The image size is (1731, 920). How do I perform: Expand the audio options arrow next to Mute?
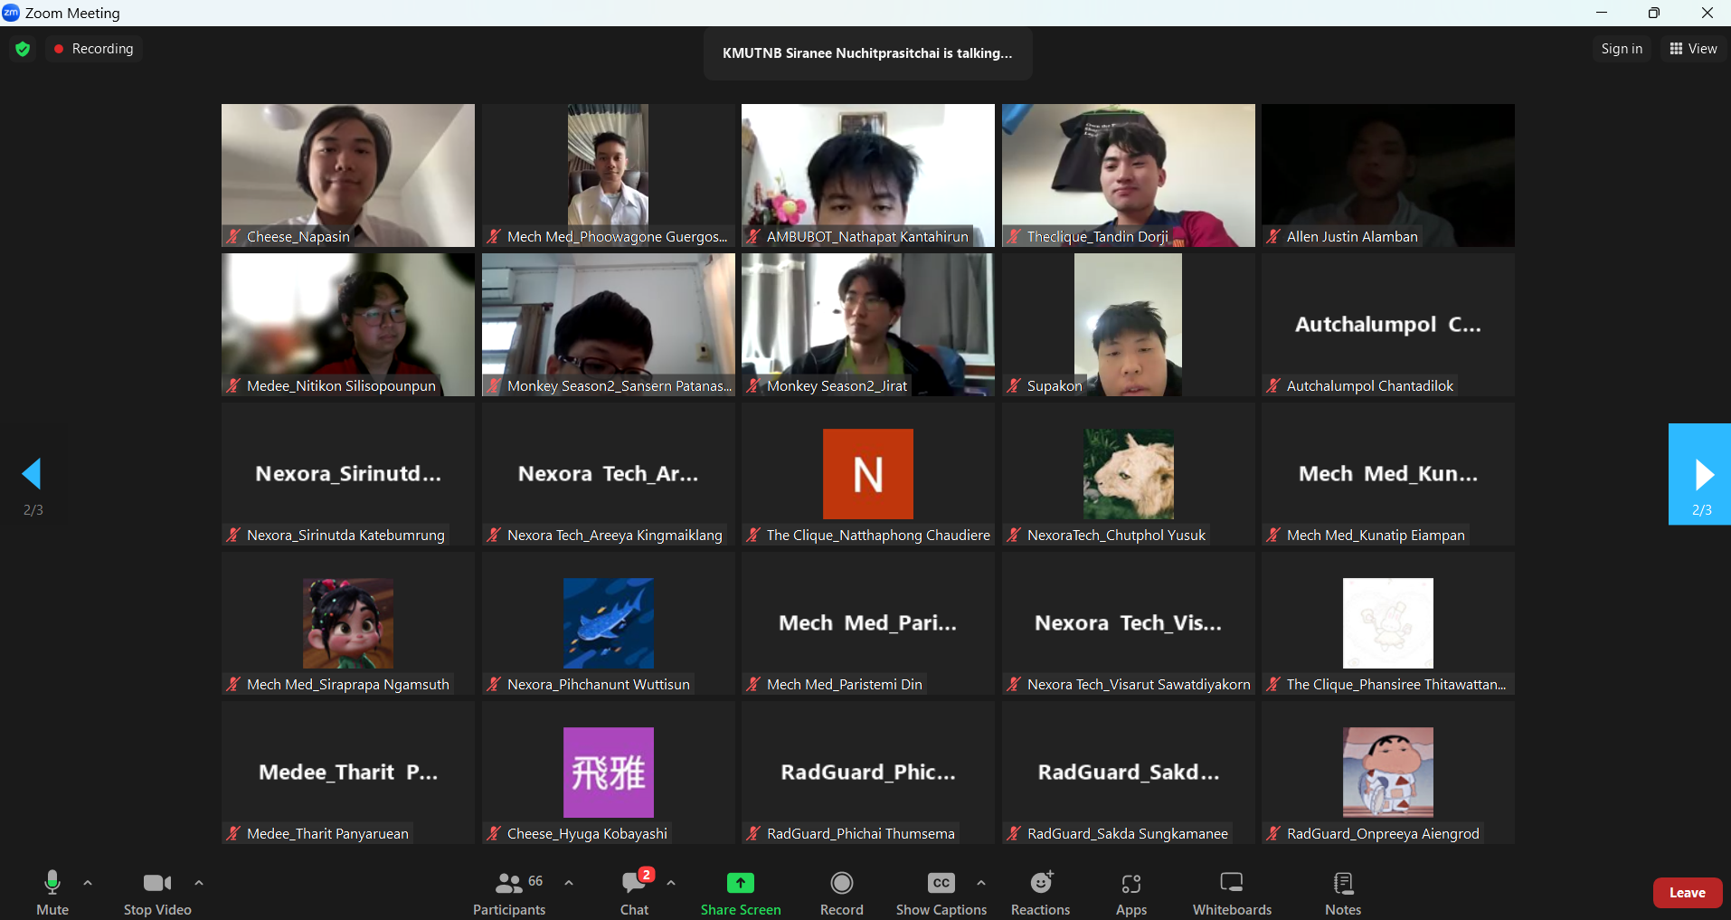(x=88, y=883)
